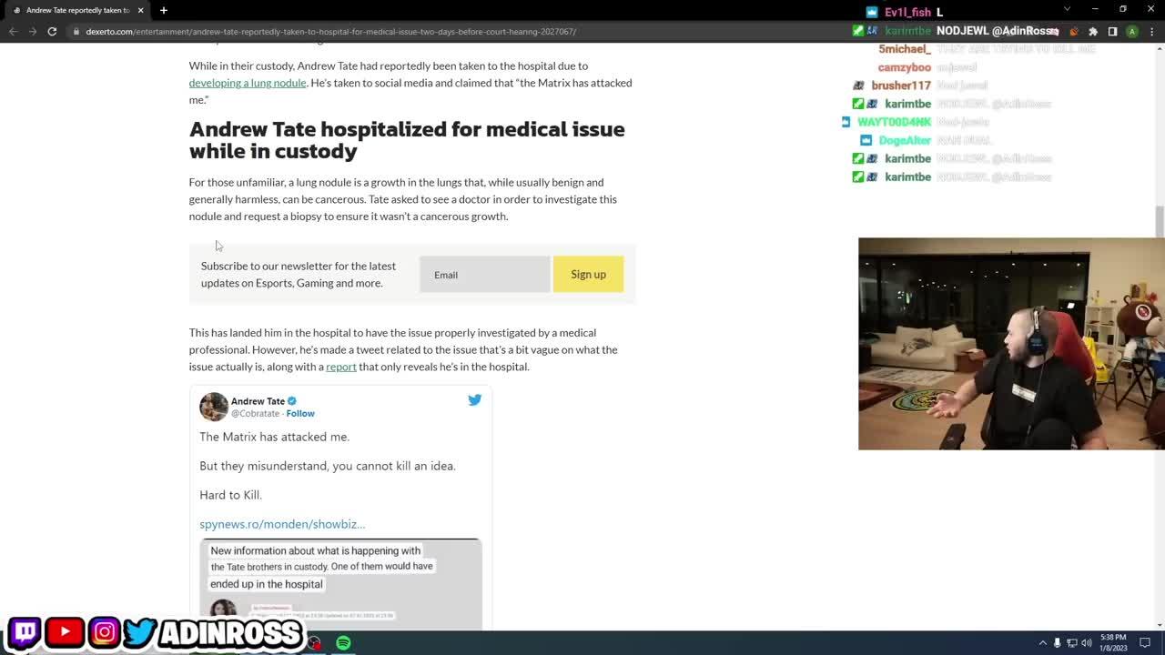Click the Sign up newsletter button
Viewport: 1165px width, 655px height.
pos(588,274)
